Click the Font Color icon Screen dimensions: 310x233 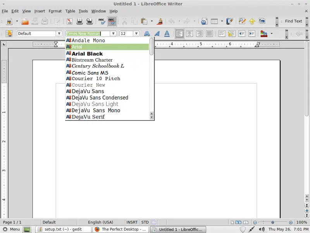[x=264, y=34]
